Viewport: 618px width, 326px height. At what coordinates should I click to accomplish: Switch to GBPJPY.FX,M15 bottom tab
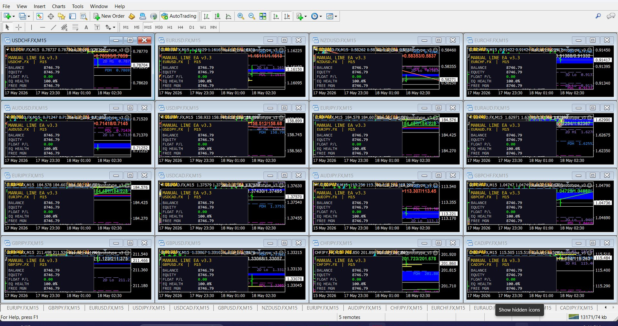pos(64,308)
